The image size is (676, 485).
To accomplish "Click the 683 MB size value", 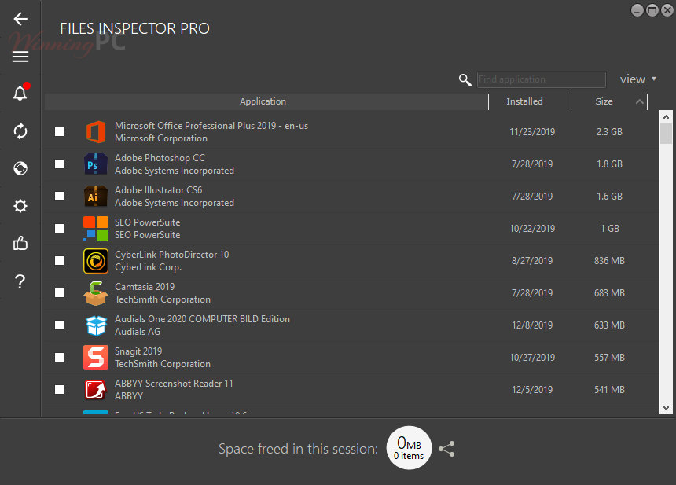I will pyautogui.click(x=609, y=293).
